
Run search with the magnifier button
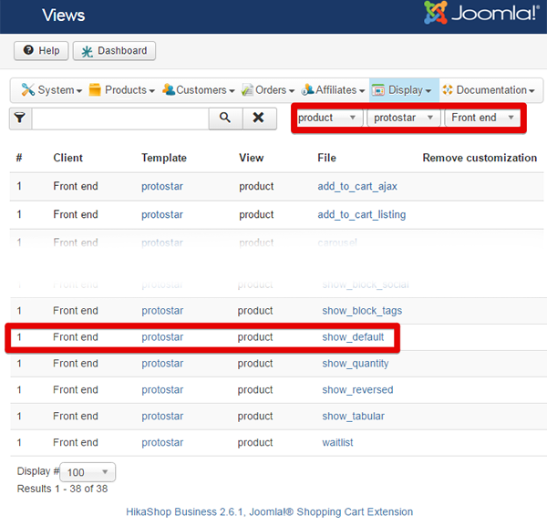[x=225, y=119]
